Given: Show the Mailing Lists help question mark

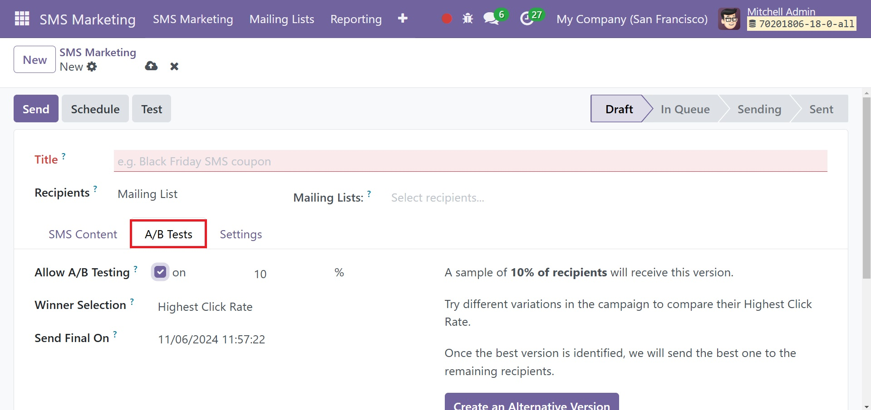Looking at the screenshot, I should point(369,194).
